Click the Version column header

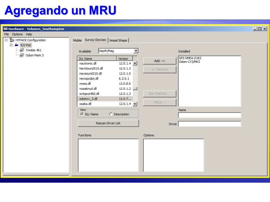pyautogui.click(x=125, y=59)
